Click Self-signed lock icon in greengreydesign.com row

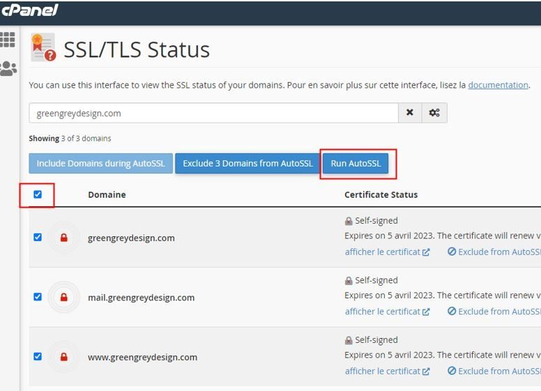coord(349,221)
